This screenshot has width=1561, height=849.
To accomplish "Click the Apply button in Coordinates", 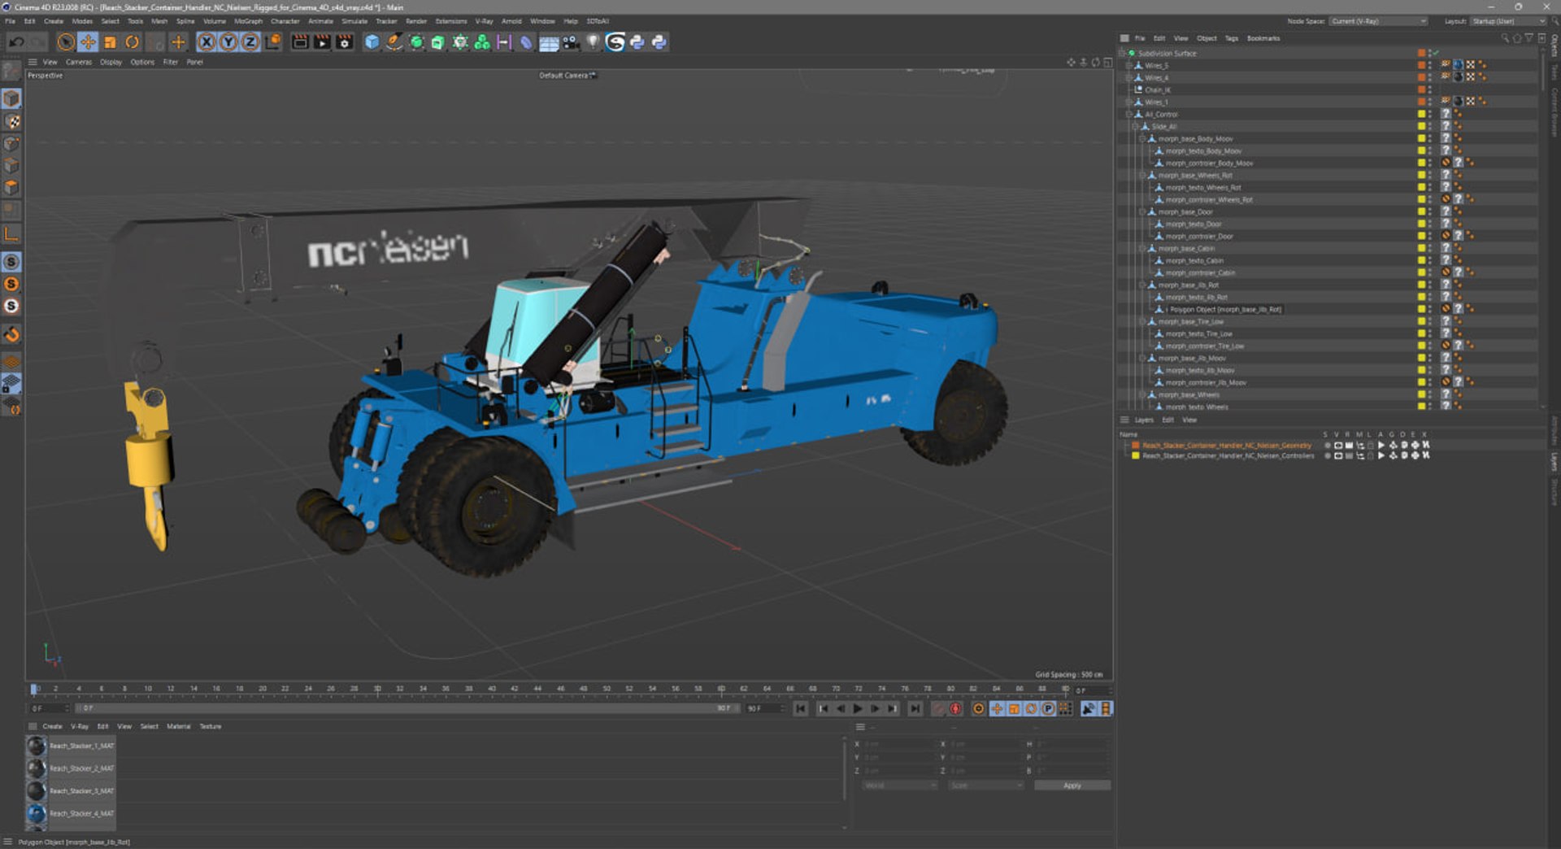I will pos(1072,786).
